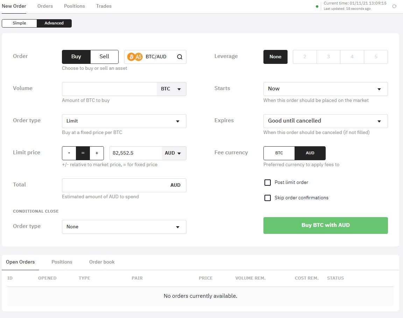Screen dimensions: 403x318
Task: Select AUD as fee currency
Action: (310, 153)
